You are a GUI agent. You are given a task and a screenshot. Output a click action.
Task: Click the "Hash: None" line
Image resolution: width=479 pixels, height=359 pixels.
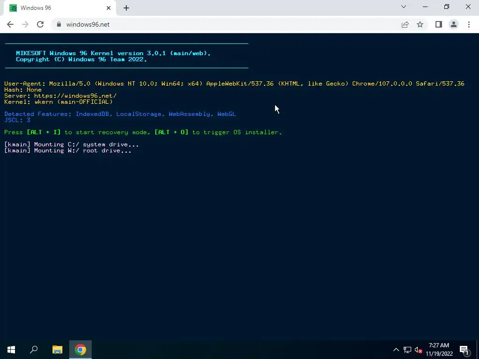point(23,89)
